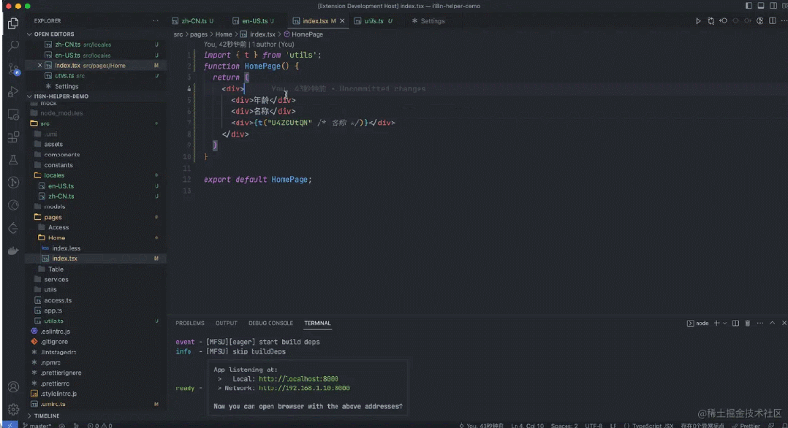Open terminal launch profile dropdown arrow
This screenshot has height=428, width=788.
click(x=724, y=323)
